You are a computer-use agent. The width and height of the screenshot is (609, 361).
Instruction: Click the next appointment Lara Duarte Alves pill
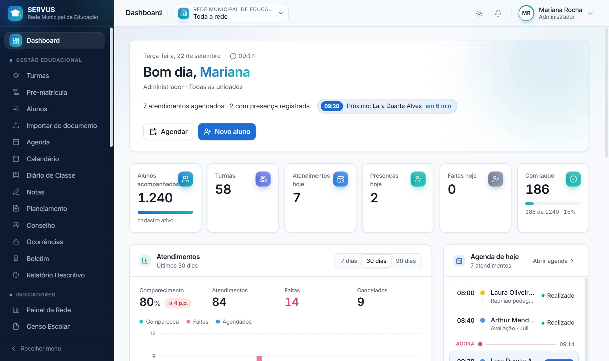[387, 106]
